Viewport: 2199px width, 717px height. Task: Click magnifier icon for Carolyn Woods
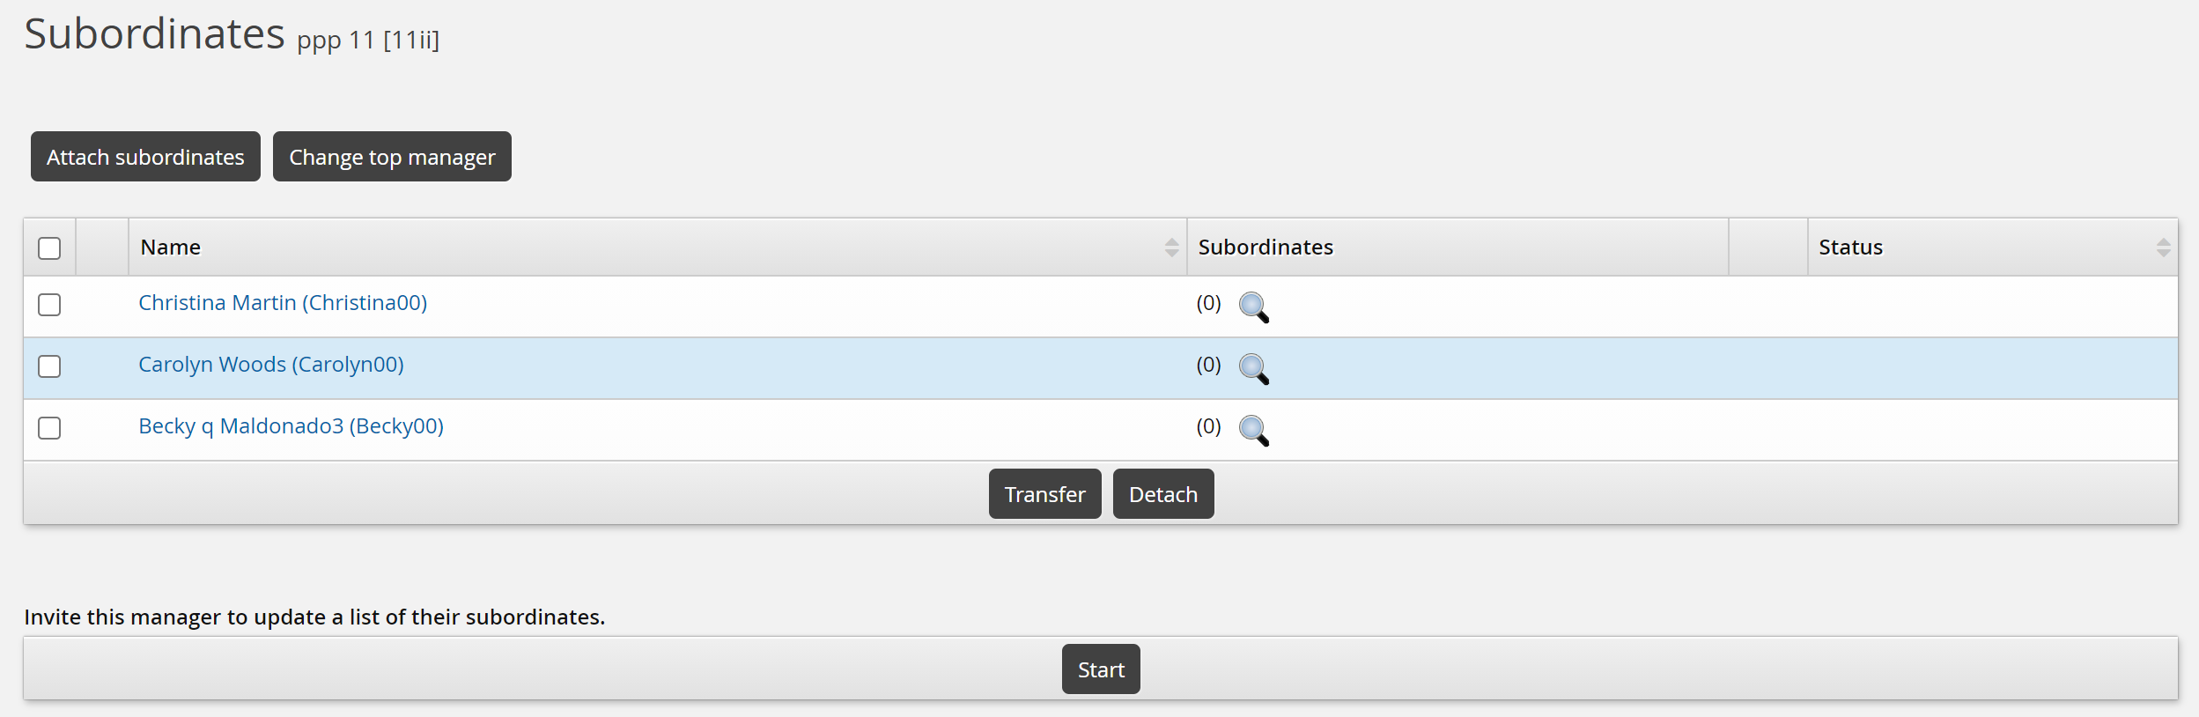pyautogui.click(x=1253, y=368)
